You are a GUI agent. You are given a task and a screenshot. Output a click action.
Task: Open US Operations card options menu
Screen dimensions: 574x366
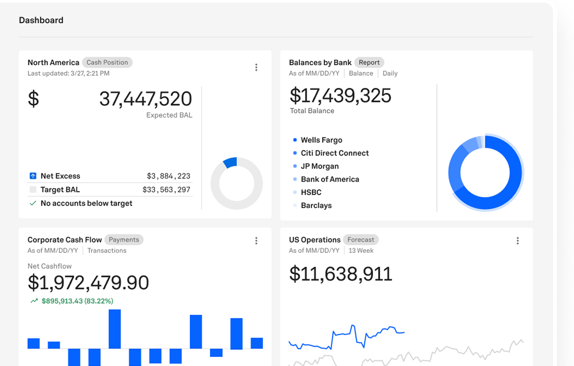pos(517,241)
